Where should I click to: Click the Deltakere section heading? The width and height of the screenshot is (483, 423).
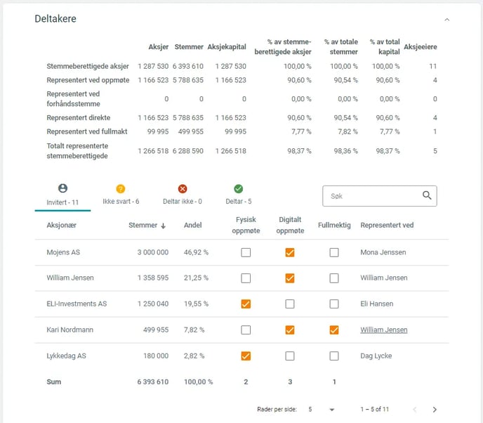pos(55,19)
